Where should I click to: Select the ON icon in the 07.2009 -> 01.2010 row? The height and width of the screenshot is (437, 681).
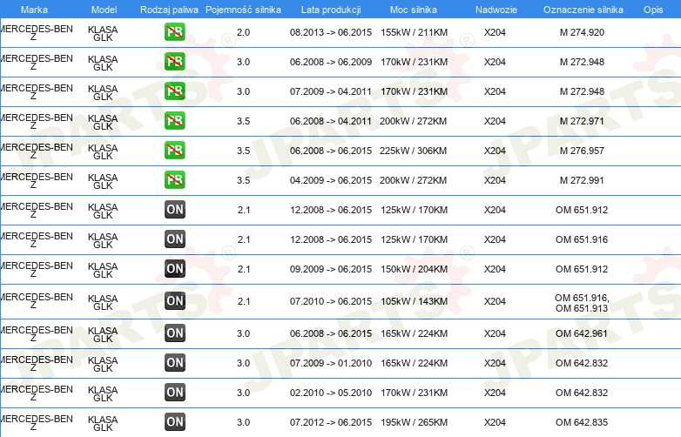click(174, 363)
